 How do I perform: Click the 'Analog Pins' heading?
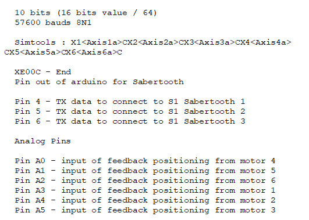(42, 142)
